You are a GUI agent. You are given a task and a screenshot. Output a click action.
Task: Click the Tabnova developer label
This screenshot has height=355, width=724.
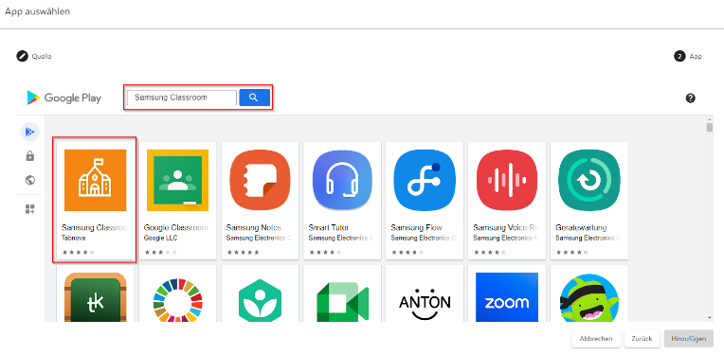[x=73, y=239]
